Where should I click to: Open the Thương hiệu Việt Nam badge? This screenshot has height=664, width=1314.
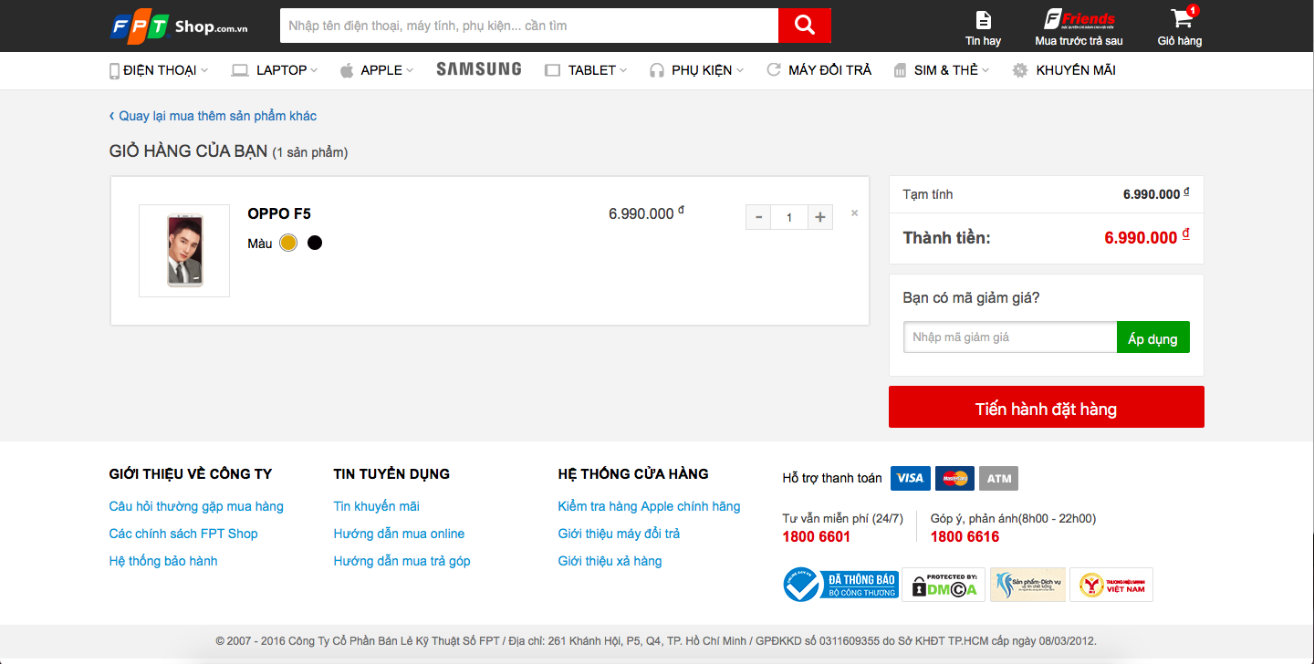(x=1111, y=585)
